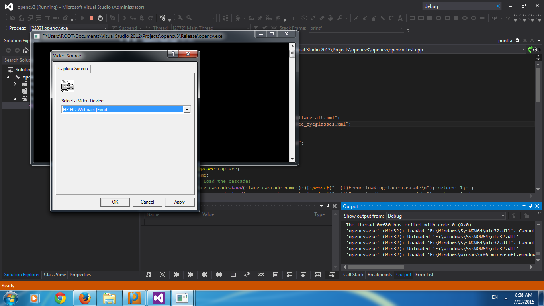Select the color picker eyedropper tool

tap(313, 18)
